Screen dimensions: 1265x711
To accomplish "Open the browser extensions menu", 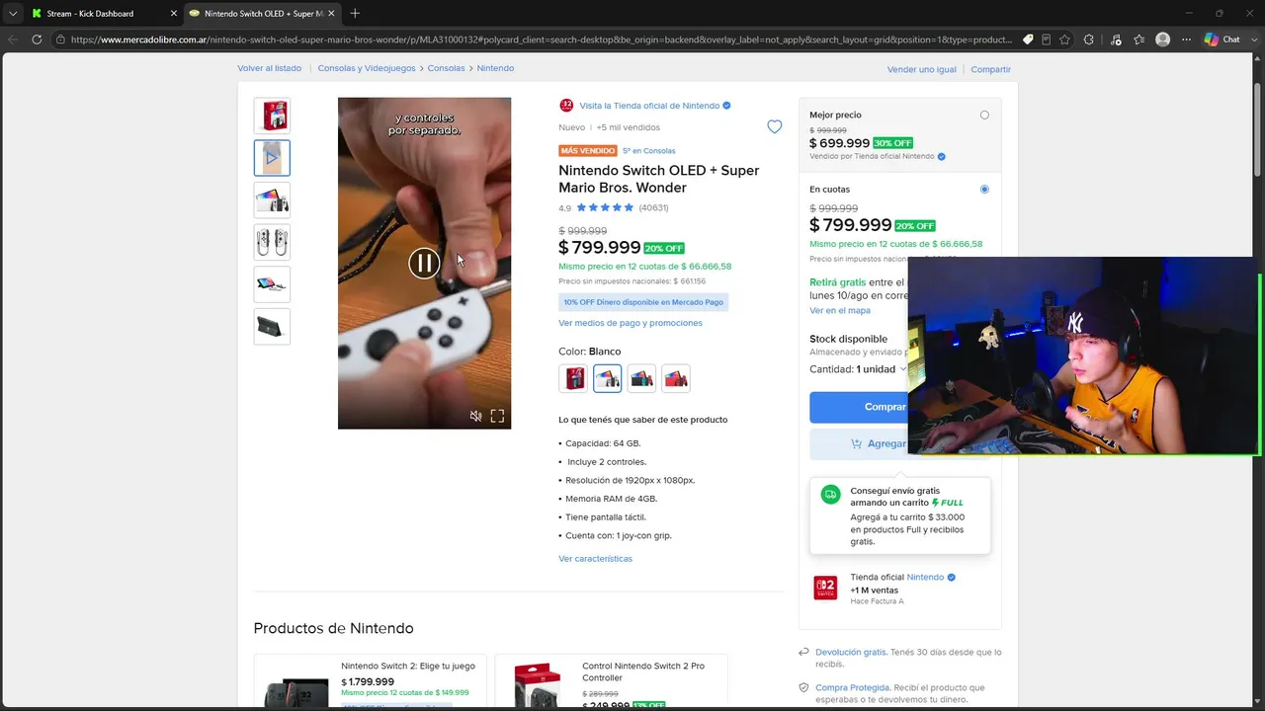I will (x=1089, y=39).
